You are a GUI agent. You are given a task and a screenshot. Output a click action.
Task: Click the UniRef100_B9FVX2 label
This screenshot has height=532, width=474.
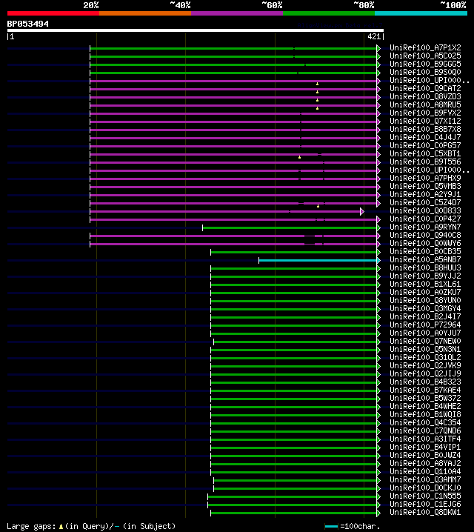tap(425, 113)
